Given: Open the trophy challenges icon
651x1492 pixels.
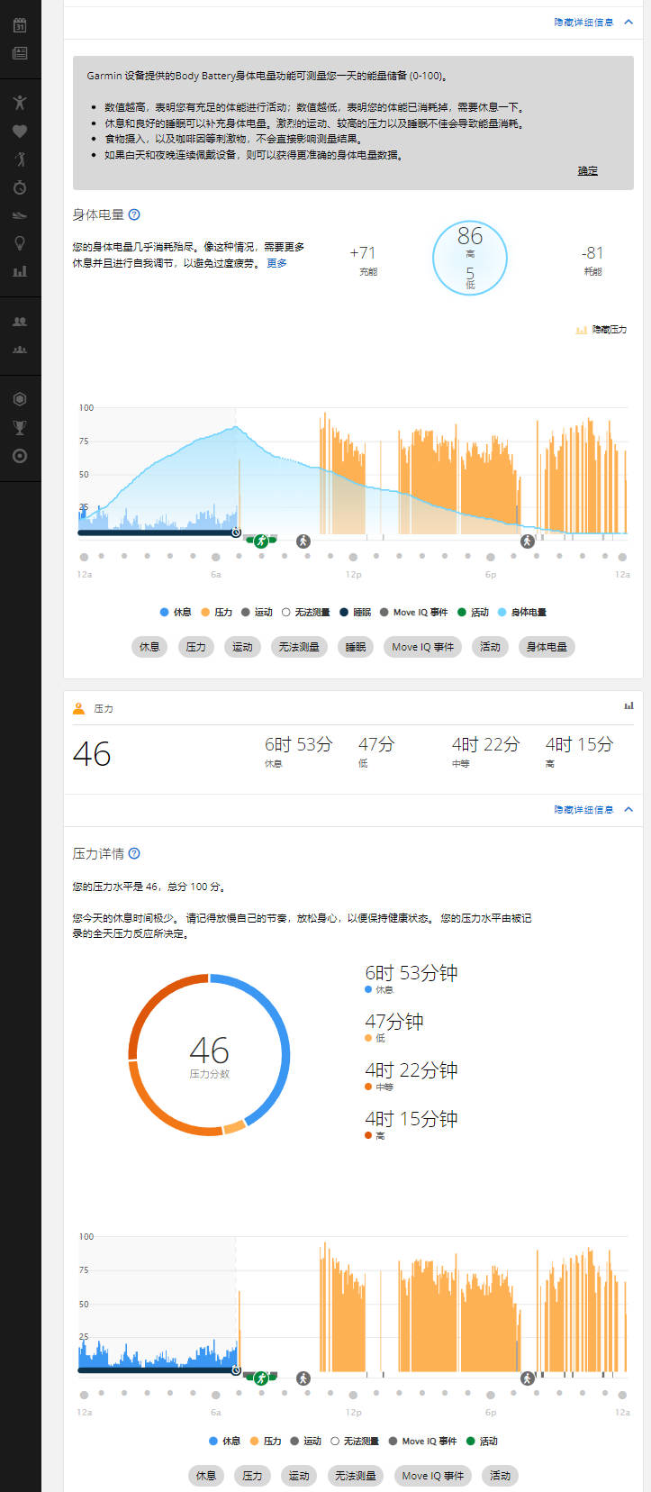Looking at the screenshot, I should [x=20, y=428].
